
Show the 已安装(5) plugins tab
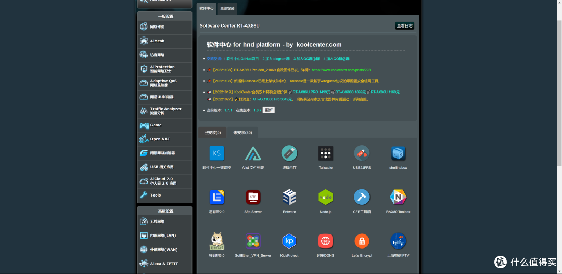212,132
